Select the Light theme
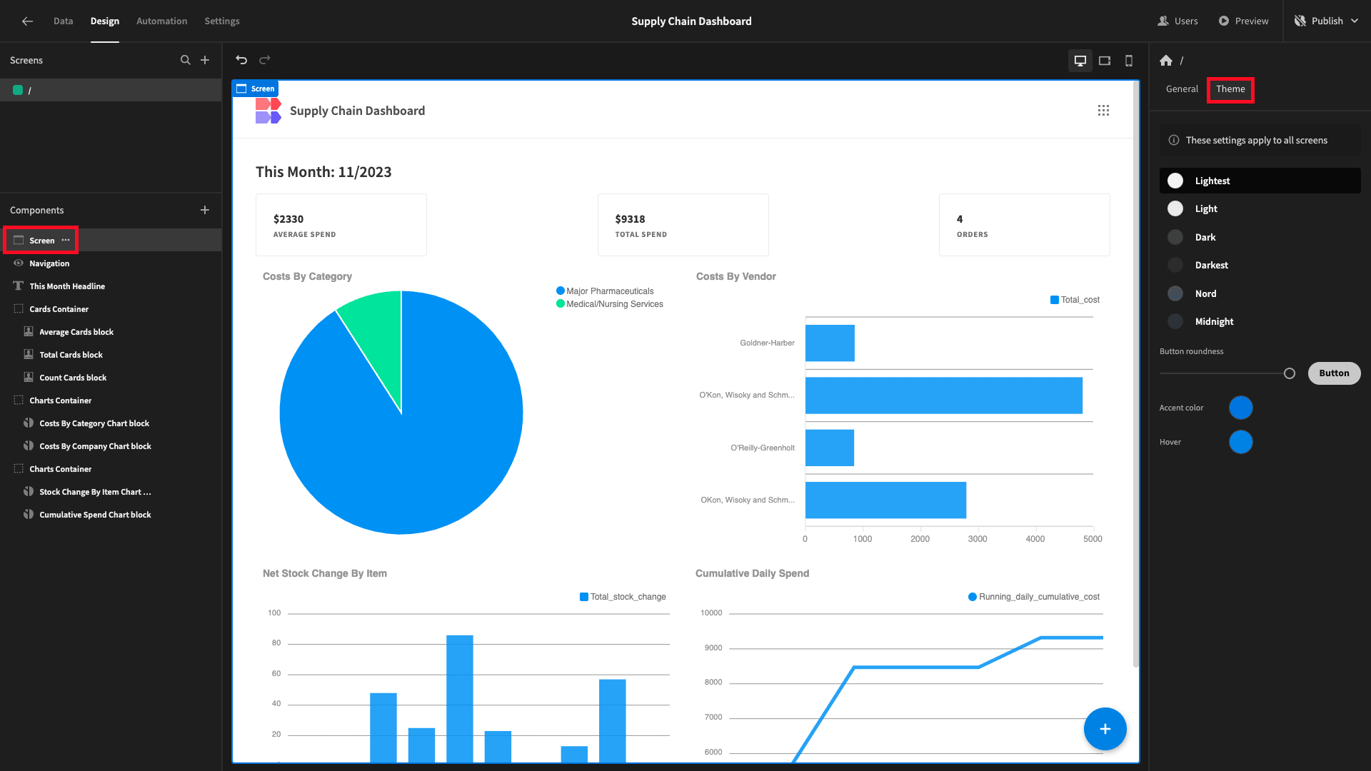This screenshot has height=771, width=1371. [x=1260, y=208]
